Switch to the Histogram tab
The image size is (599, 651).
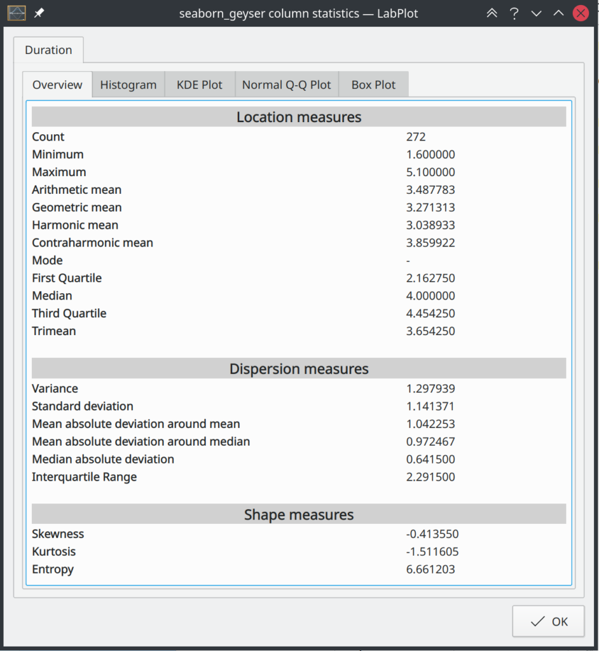tap(128, 84)
